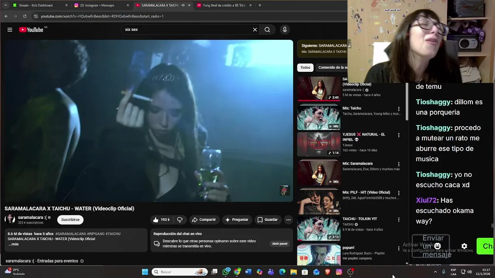The width and height of the screenshot is (495, 278).
Task: Play the Mix: Taichu thumbnail
Action: [x=319, y=118]
